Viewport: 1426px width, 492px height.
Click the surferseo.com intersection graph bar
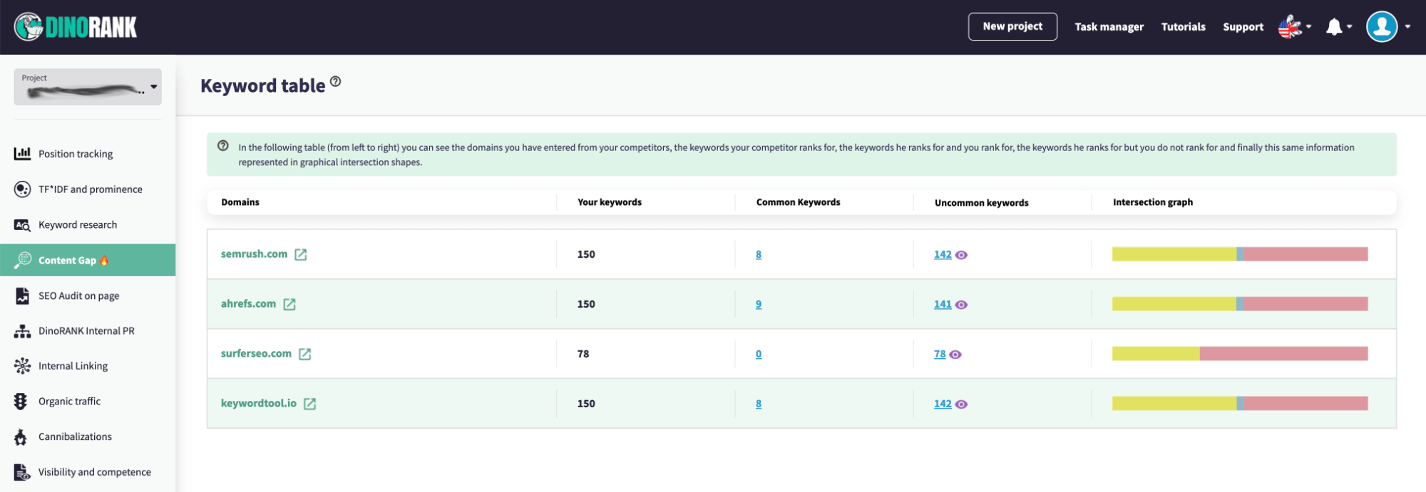click(1240, 354)
